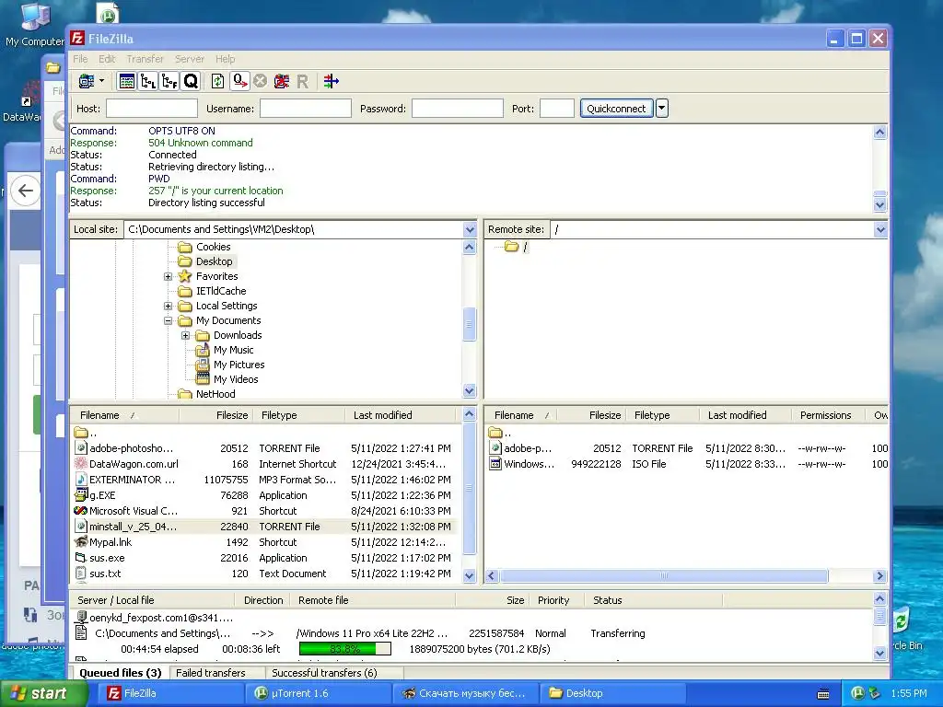Open the Quickconnect history dropdown
This screenshot has height=707, width=943.
[661, 109]
